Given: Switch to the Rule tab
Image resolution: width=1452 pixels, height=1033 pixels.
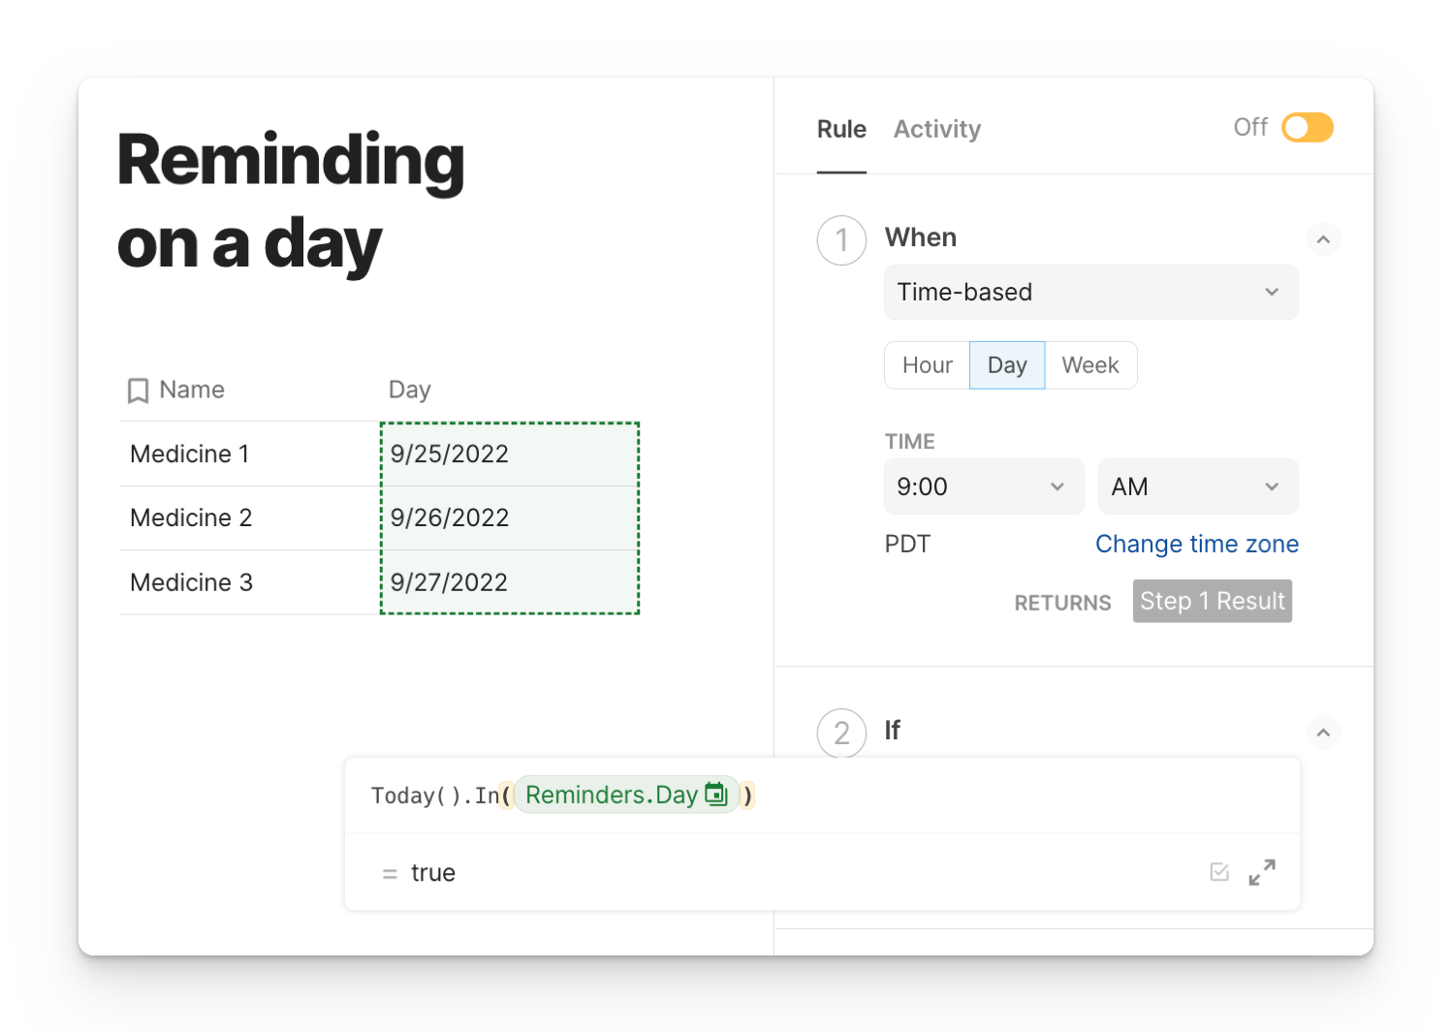Looking at the screenshot, I should tap(841, 129).
